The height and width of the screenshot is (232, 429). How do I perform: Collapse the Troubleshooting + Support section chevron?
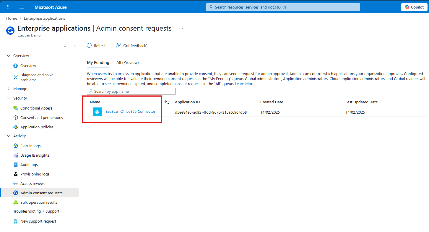(x=8, y=211)
